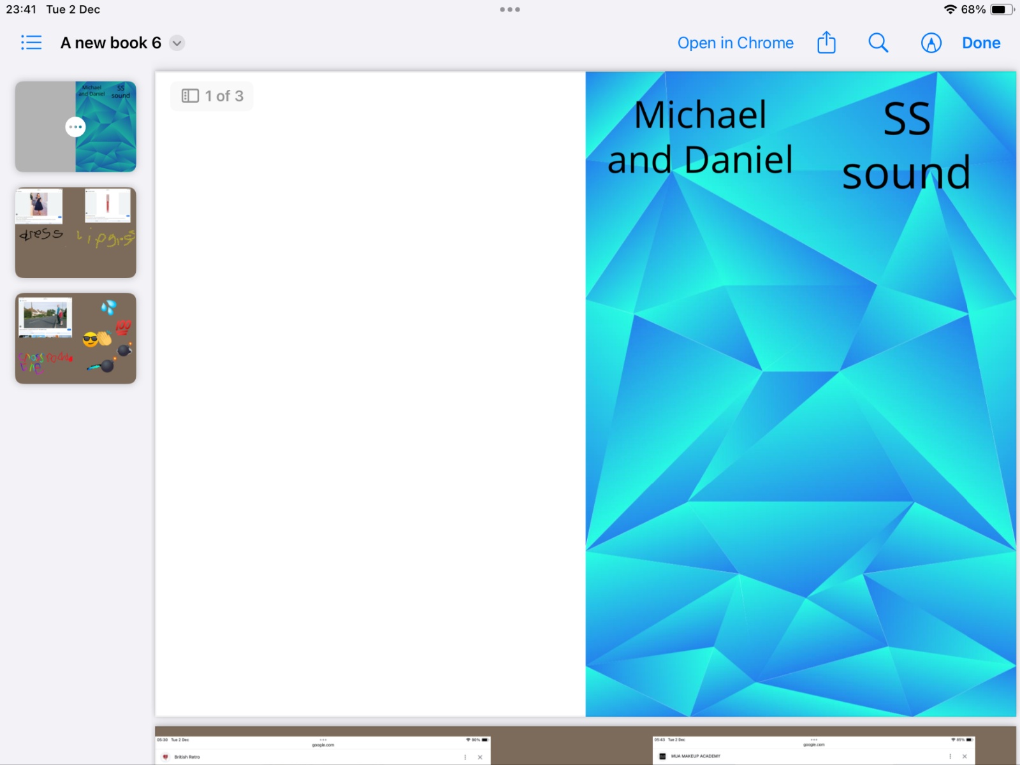Tap the battery indicator icon
The height and width of the screenshot is (765, 1020).
(x=1001, y=10)
